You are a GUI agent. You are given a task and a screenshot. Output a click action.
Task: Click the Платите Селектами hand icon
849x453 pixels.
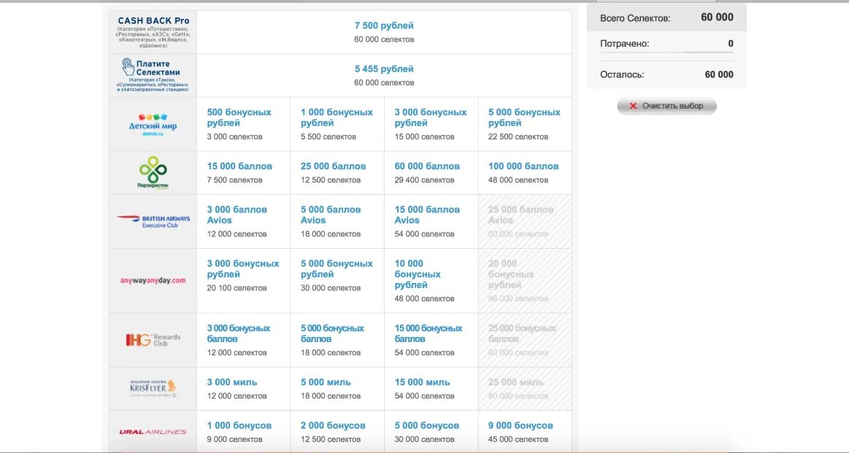point(128,68)
